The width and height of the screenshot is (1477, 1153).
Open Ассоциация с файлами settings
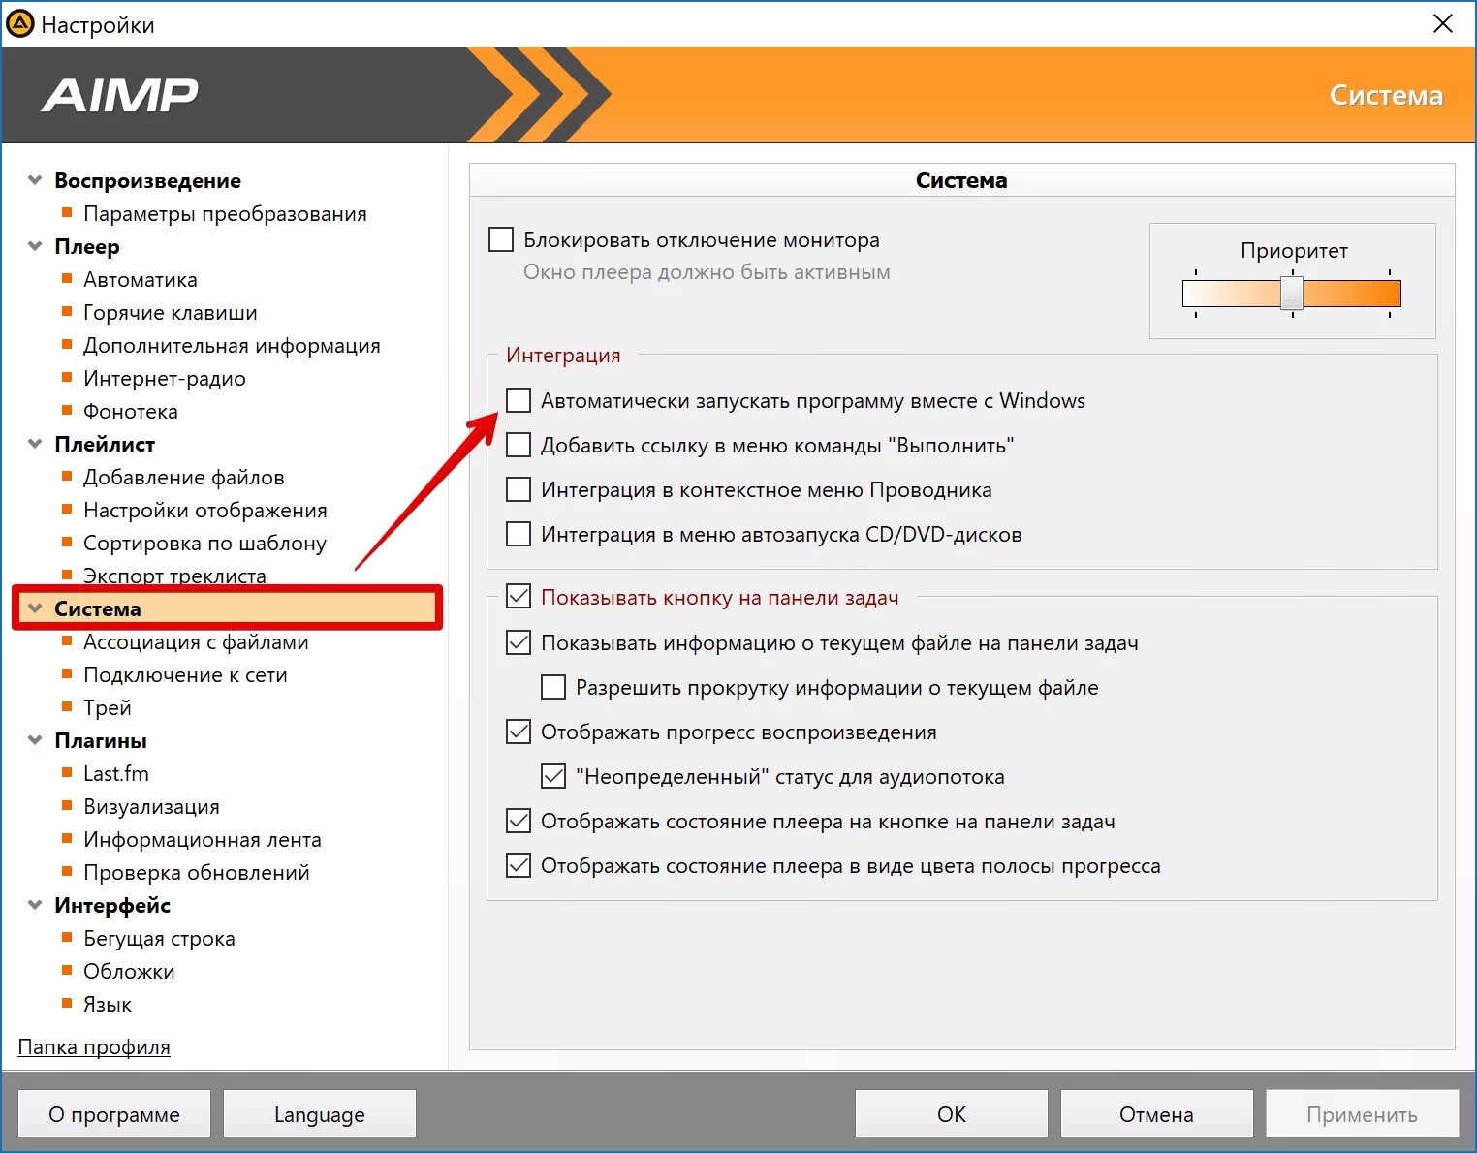click(x=196, y=641)
